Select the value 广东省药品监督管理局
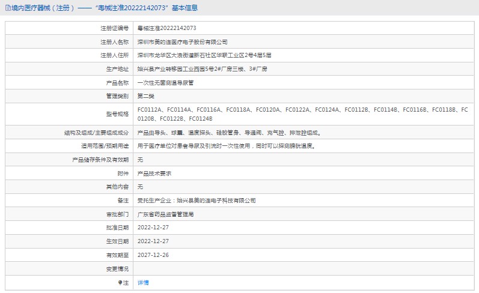 pos(165,214)
